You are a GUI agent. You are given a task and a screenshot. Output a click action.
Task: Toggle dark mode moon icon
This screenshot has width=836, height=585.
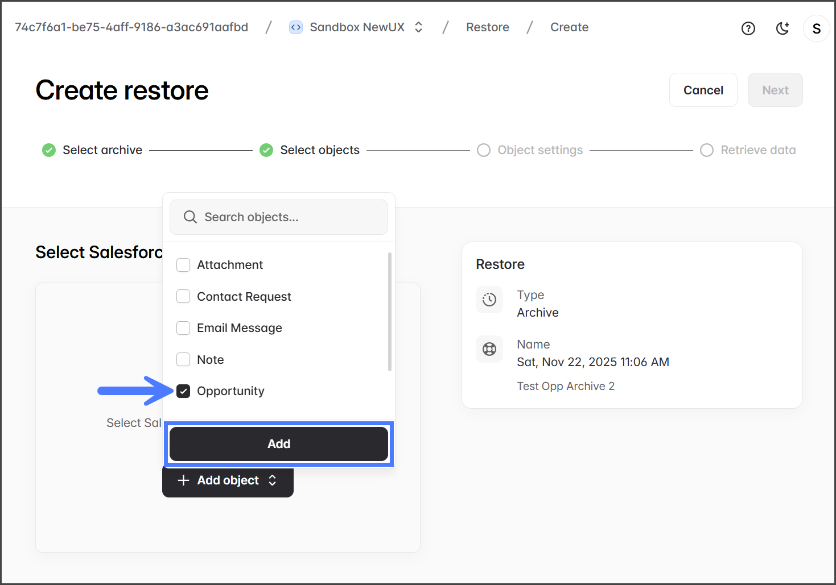pos(783,28)
